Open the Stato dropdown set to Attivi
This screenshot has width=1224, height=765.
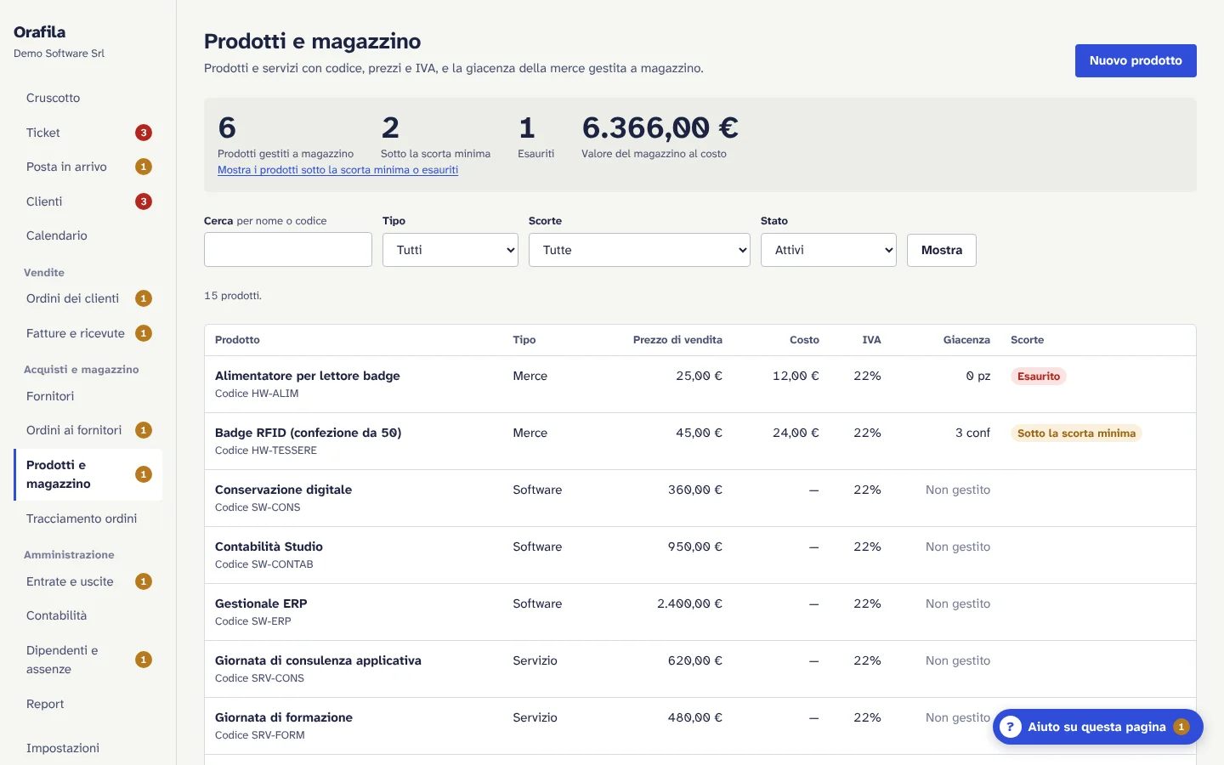pyautogui.click(x=829, y=250)
